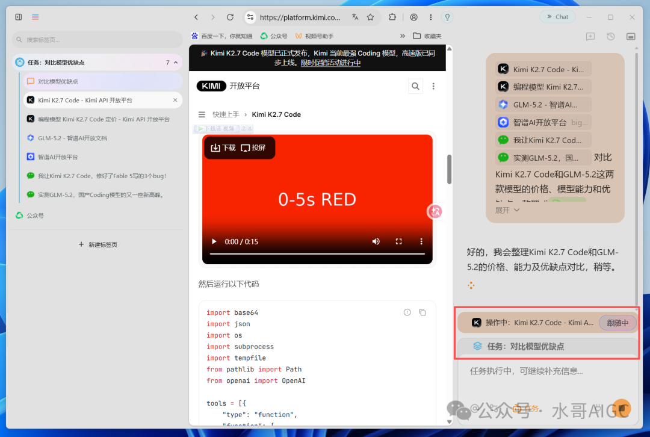Go forward with the browser forward arrow

coord(212,17)
